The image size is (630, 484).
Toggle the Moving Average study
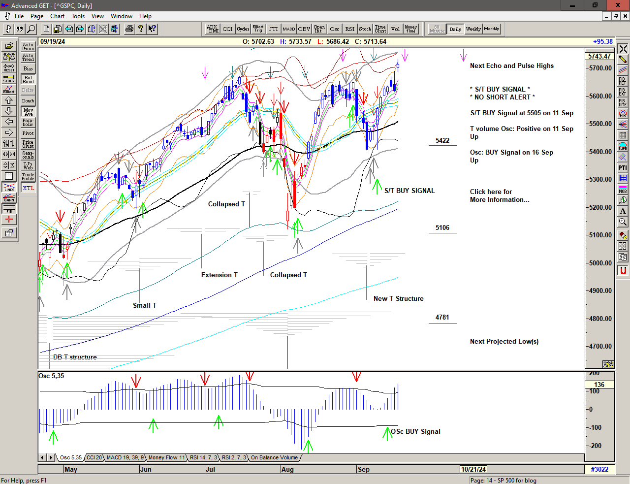click(x=28, y=112)
